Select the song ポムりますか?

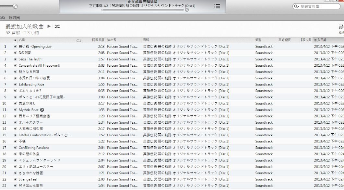[30, 91]
